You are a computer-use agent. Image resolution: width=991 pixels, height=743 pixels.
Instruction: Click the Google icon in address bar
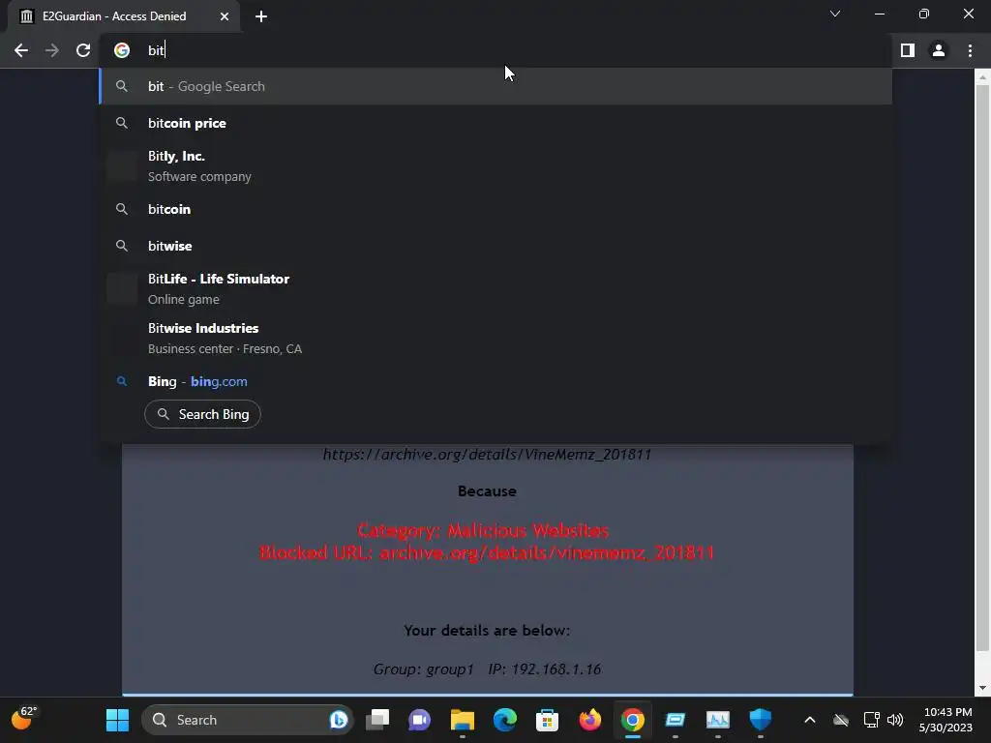(x=122, y=50)
